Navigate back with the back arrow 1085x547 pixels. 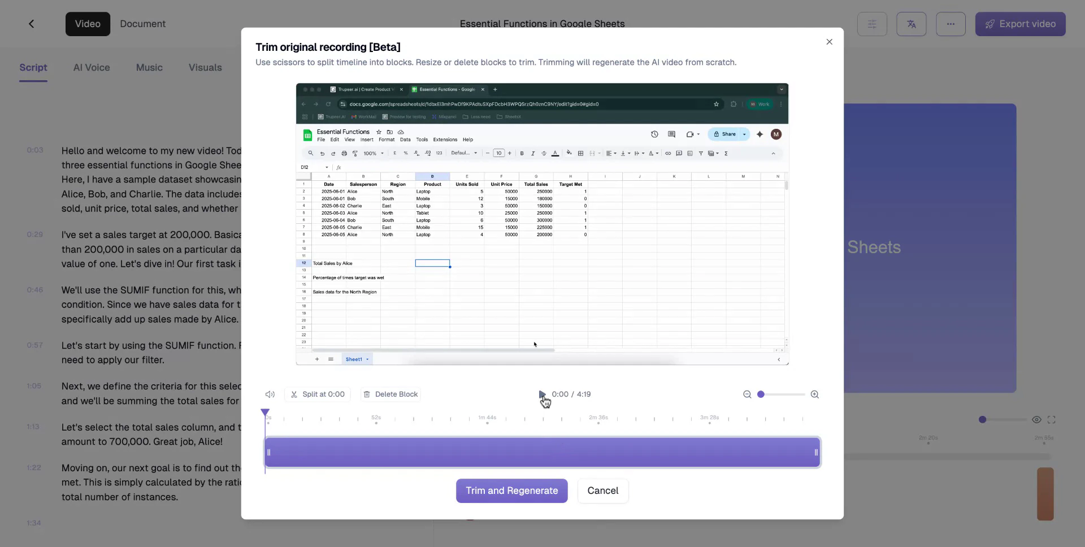(31, 24)
